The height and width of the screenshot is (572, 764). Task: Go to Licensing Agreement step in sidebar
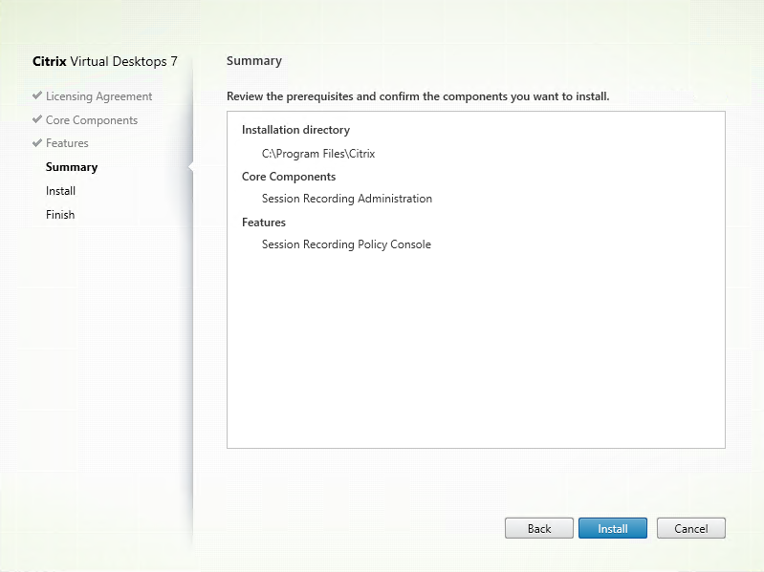click(98, 96)
